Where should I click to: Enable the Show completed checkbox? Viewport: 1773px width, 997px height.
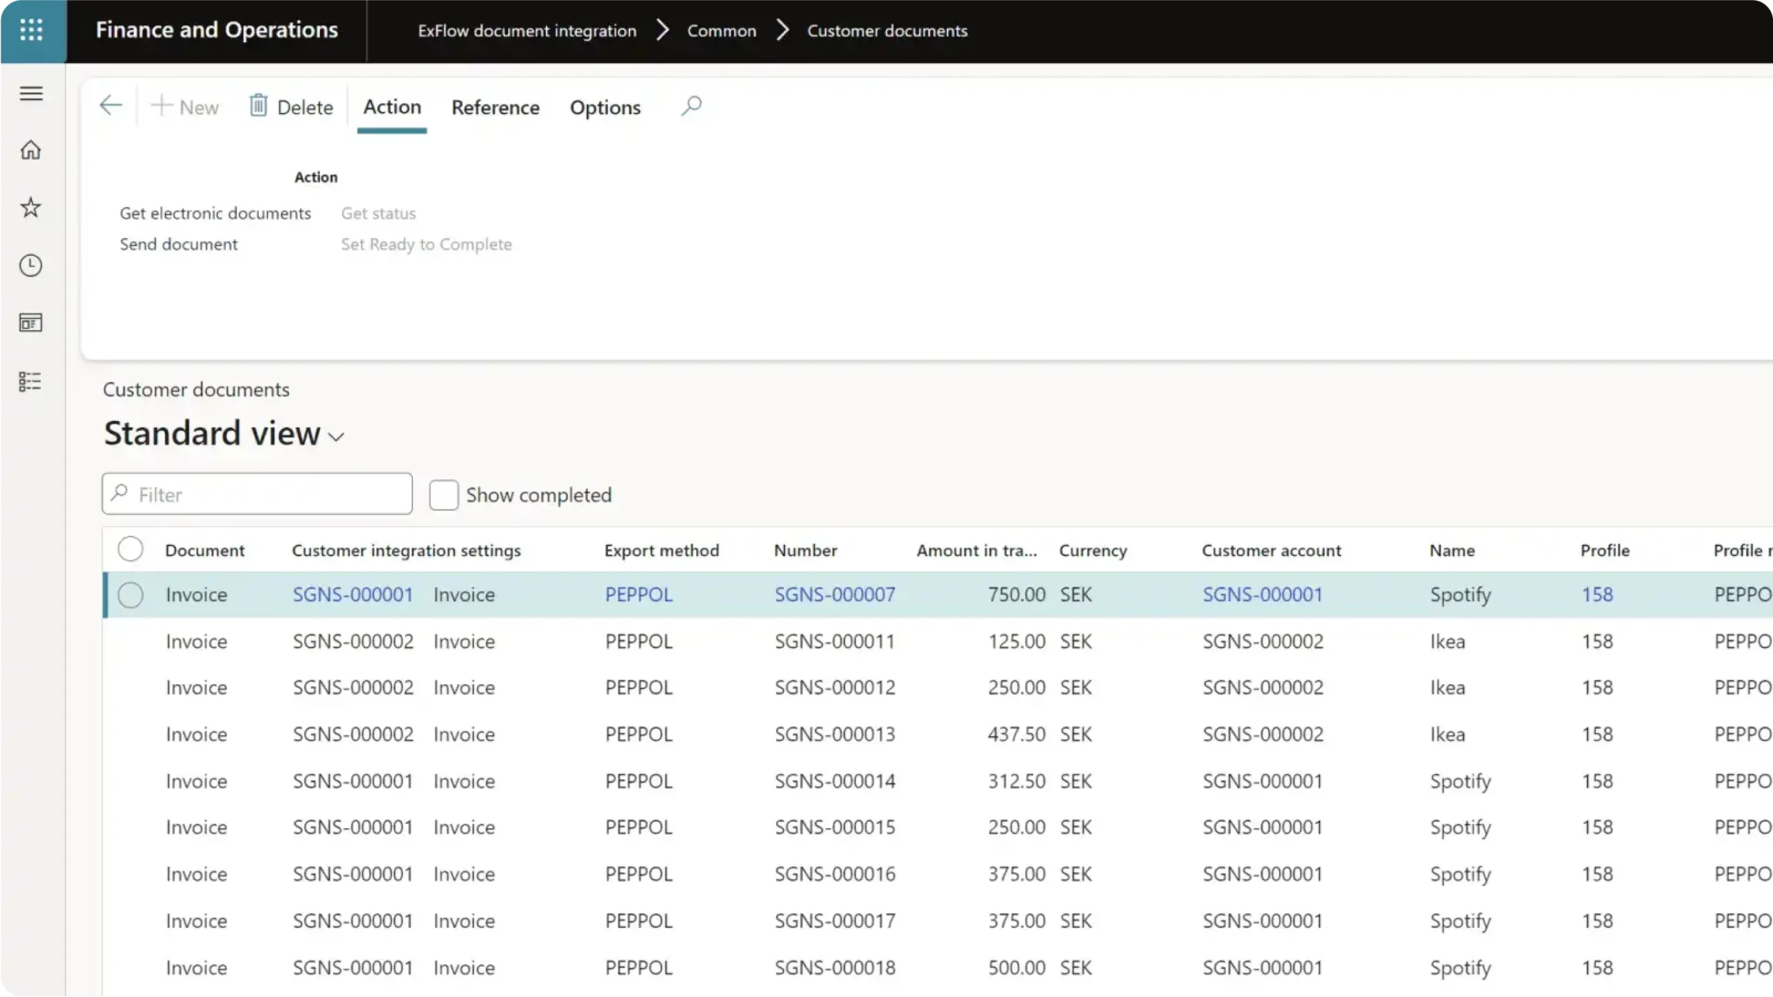click(x=444, y=494)
